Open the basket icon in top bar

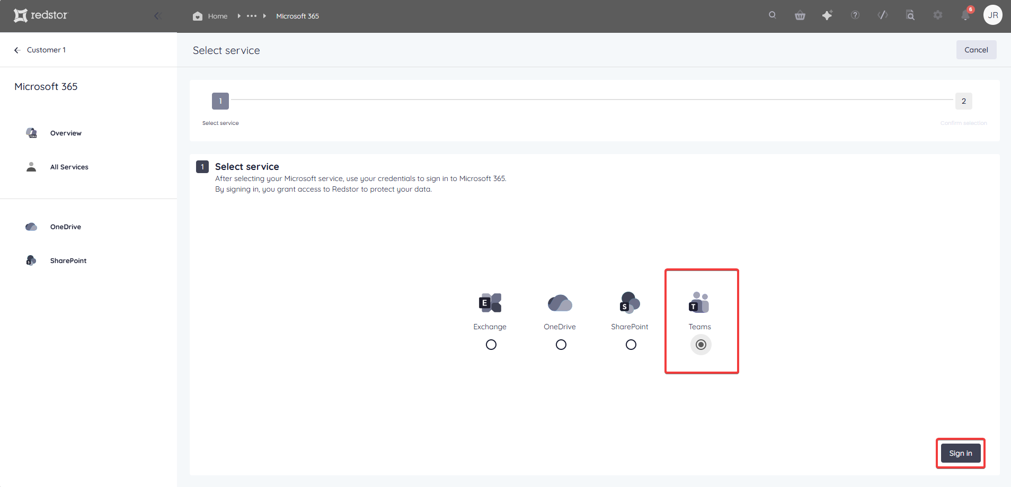[800, 15]
